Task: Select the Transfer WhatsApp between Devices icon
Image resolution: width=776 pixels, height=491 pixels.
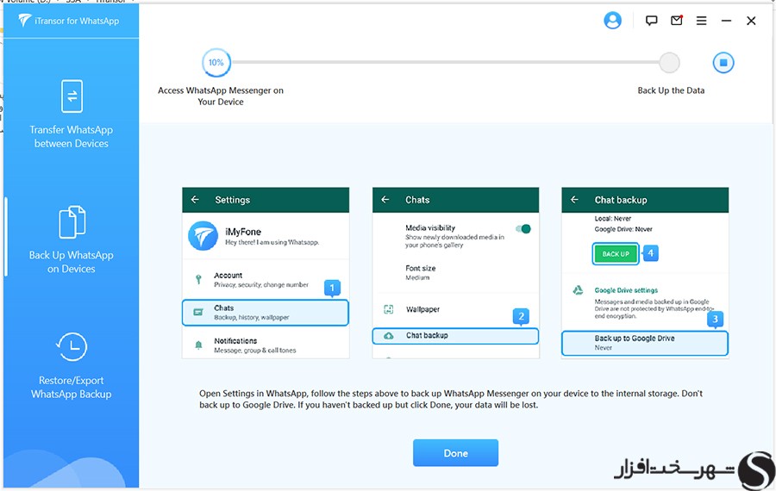Action: click(x=72, y=96)
